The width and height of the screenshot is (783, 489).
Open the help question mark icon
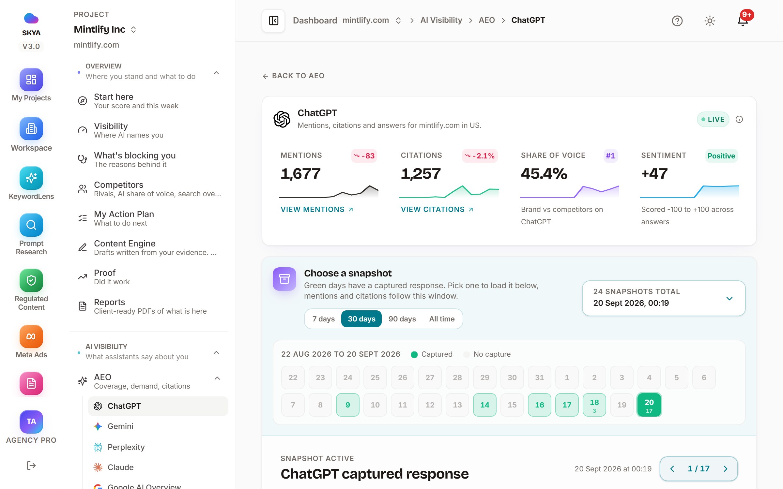[677, 21]
